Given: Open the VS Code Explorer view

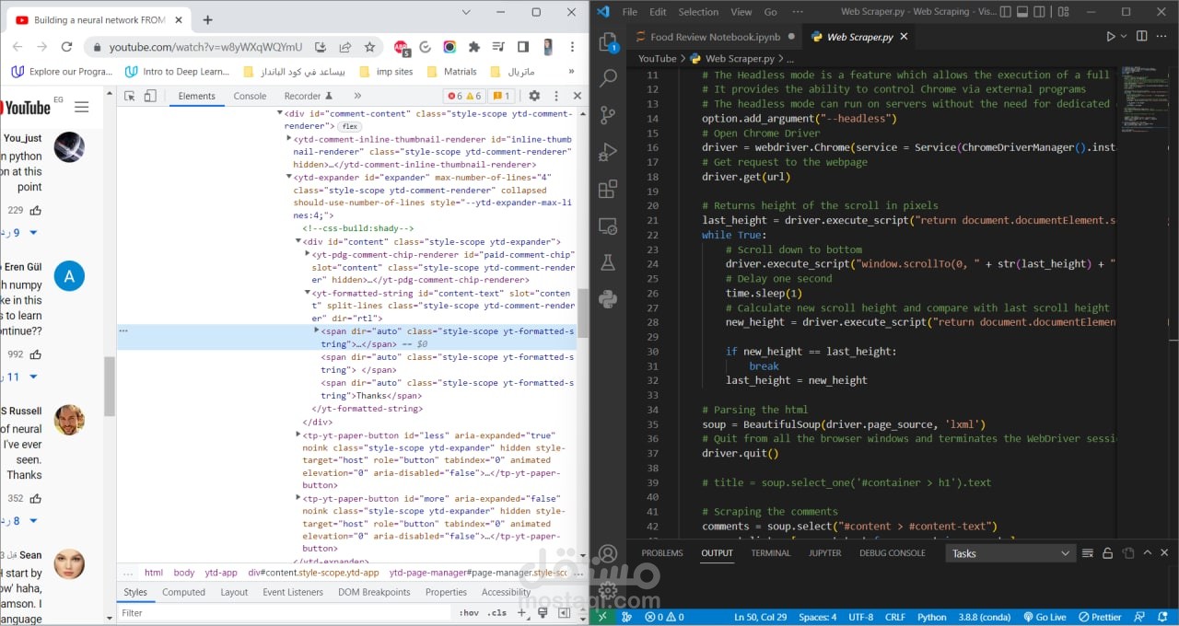Looking at the screenshot, I should (608, 42).
